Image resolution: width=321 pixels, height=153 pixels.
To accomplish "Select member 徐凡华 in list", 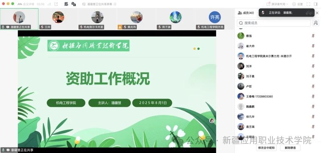I will (x=278, y=117).
